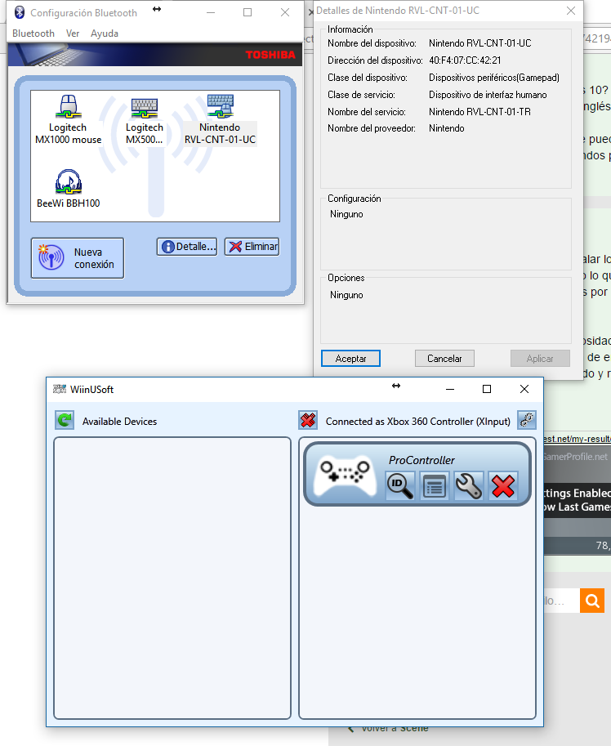Open the Ayuda menu
The height and width of the screenshot is (746, 611).
[x=104, y=34]
